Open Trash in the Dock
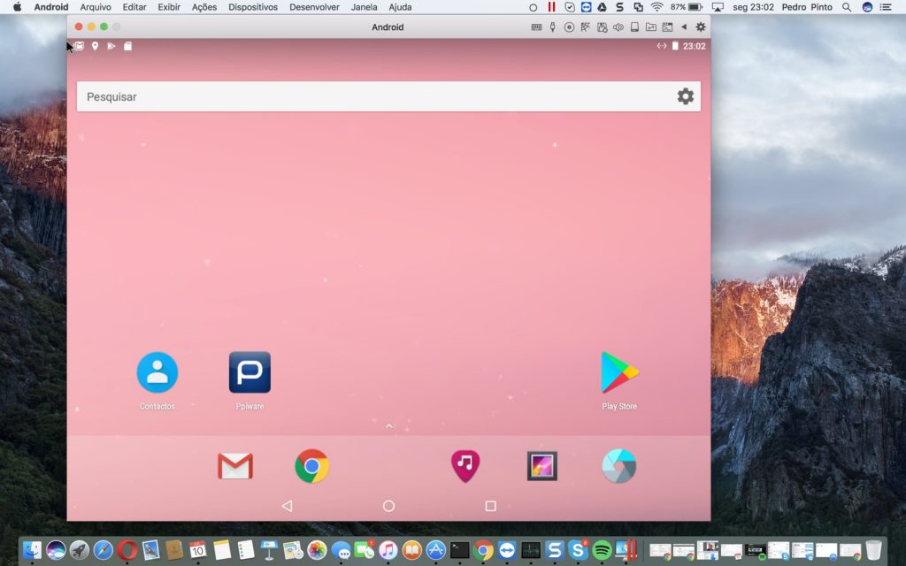Viewport: 906px width, 566px height. tap(873, 550)
